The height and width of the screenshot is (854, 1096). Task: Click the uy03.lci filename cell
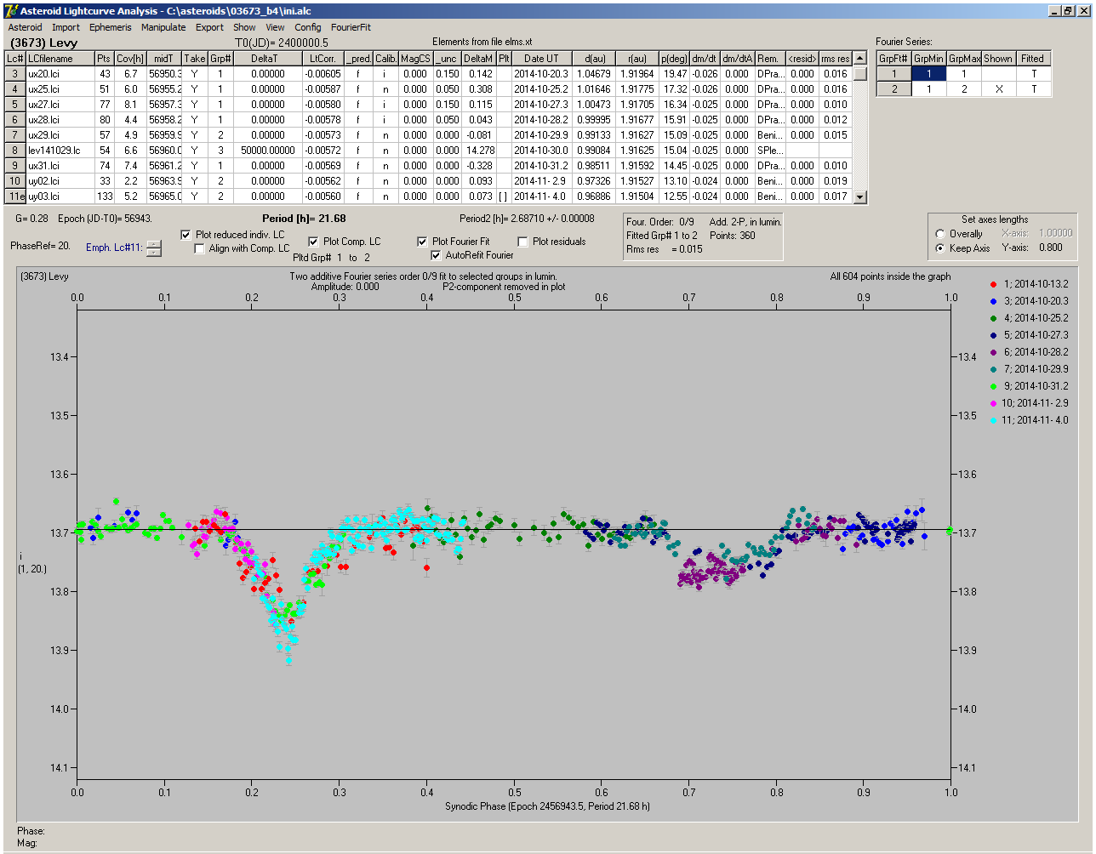click(60, 196)
